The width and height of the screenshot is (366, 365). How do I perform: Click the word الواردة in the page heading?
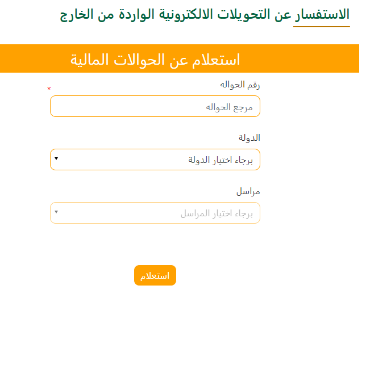pos(138,15)
